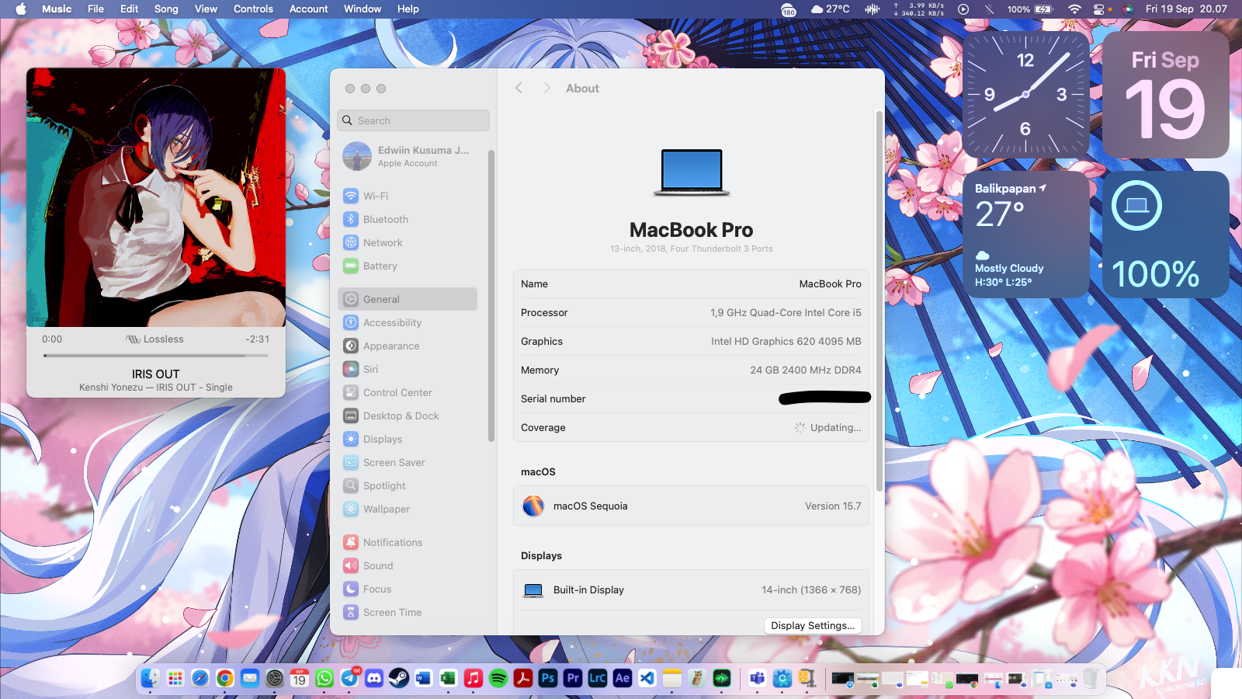Open Discord from the Dock
The image size is (1242, 699).
coord(374,678)
